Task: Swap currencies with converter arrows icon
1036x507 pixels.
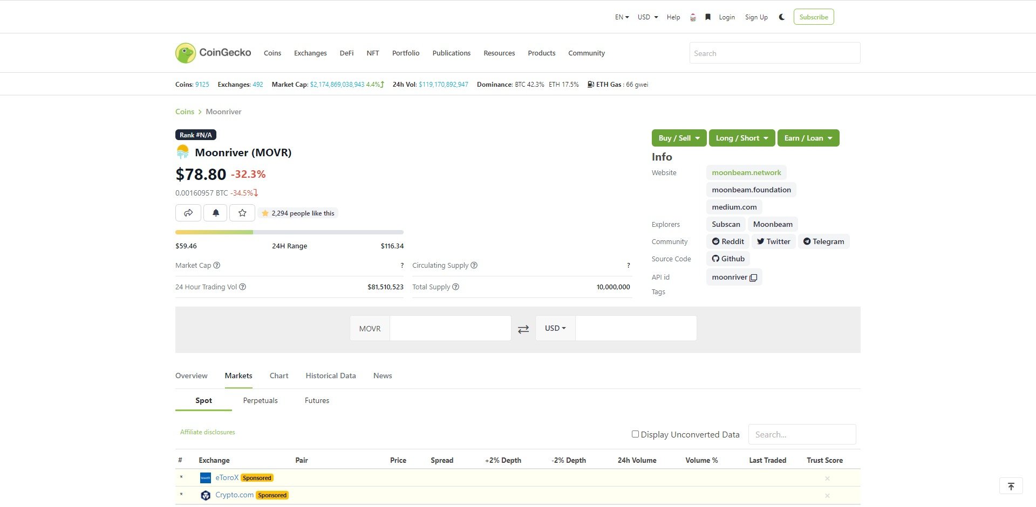Action: pyautogui.click(x=523, y=329)
